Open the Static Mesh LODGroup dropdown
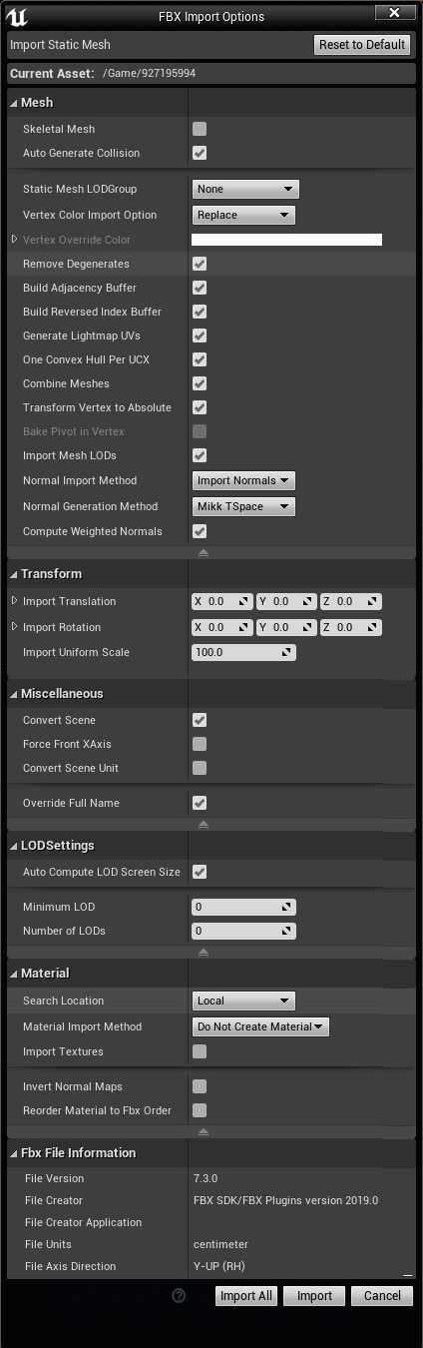 (x=244, y=189)
